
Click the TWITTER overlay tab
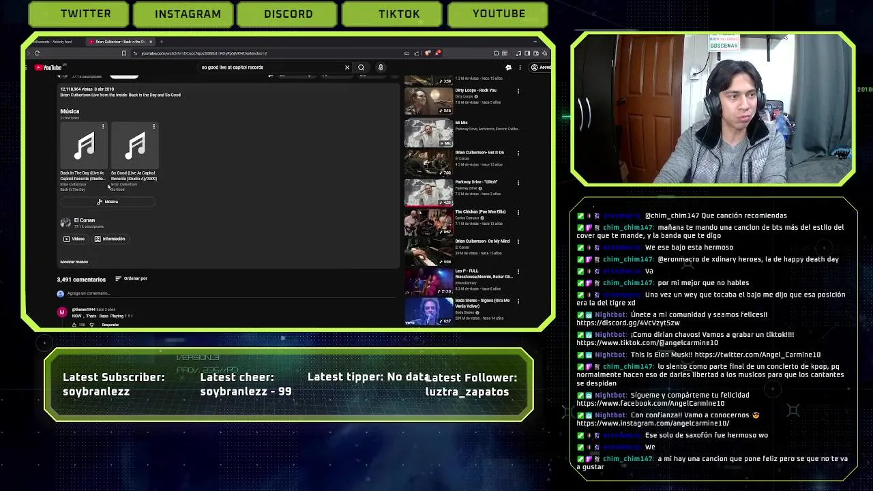pyautogui.click(x=78, y=14)
